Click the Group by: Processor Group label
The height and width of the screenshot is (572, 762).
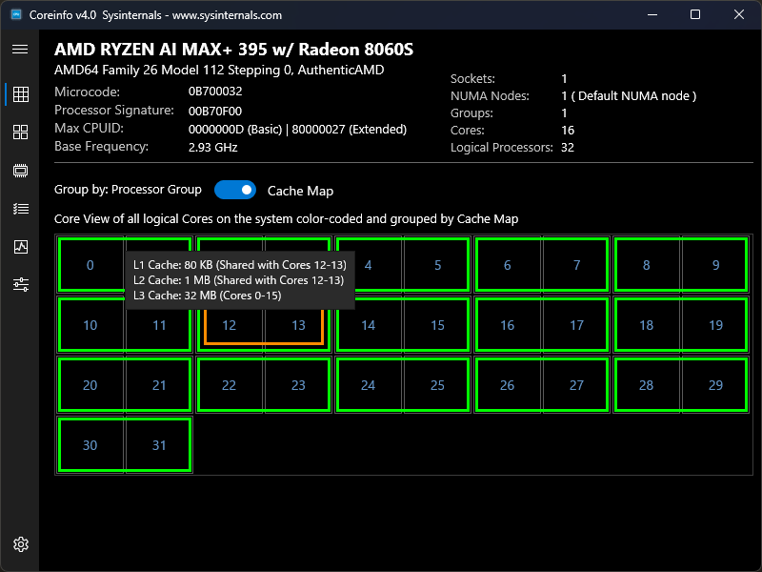tap(128, 189)
